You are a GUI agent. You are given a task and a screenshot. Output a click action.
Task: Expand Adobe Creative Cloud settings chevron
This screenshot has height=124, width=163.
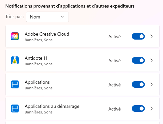coord(151,36)
